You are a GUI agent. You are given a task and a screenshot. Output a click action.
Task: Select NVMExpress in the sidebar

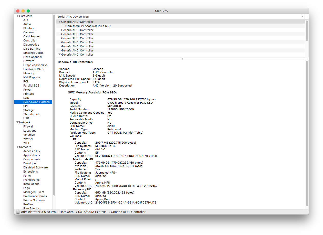point(32,77)
